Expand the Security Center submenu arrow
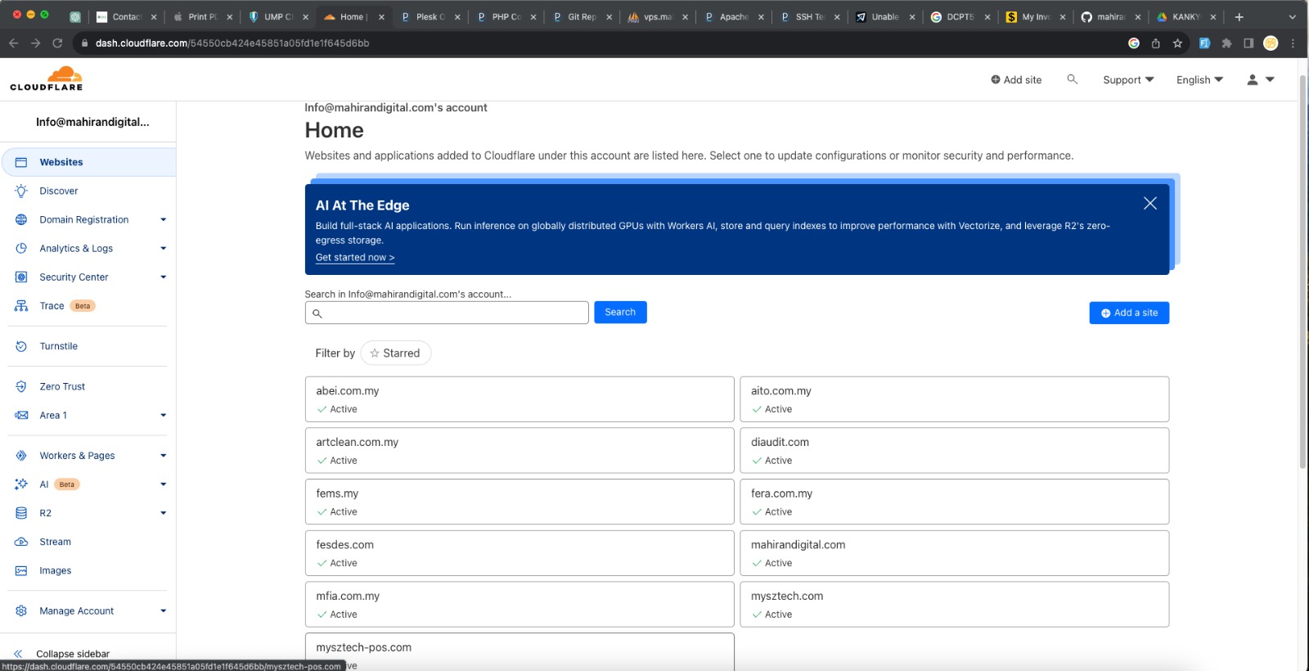The height and width of the screenshot is (671, 1309). coord(163,277)
